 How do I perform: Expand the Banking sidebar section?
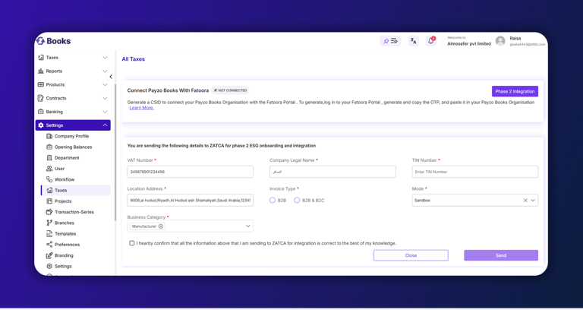tap(106, 112)
